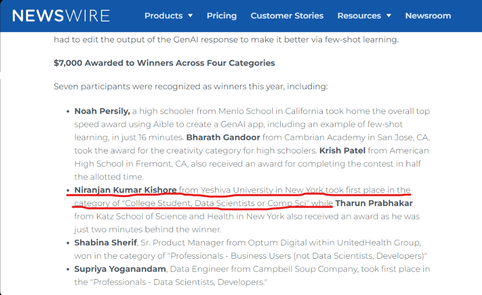Expand the Resources dropdown arrow
This screenshot has height=295, width=482.
389,16
